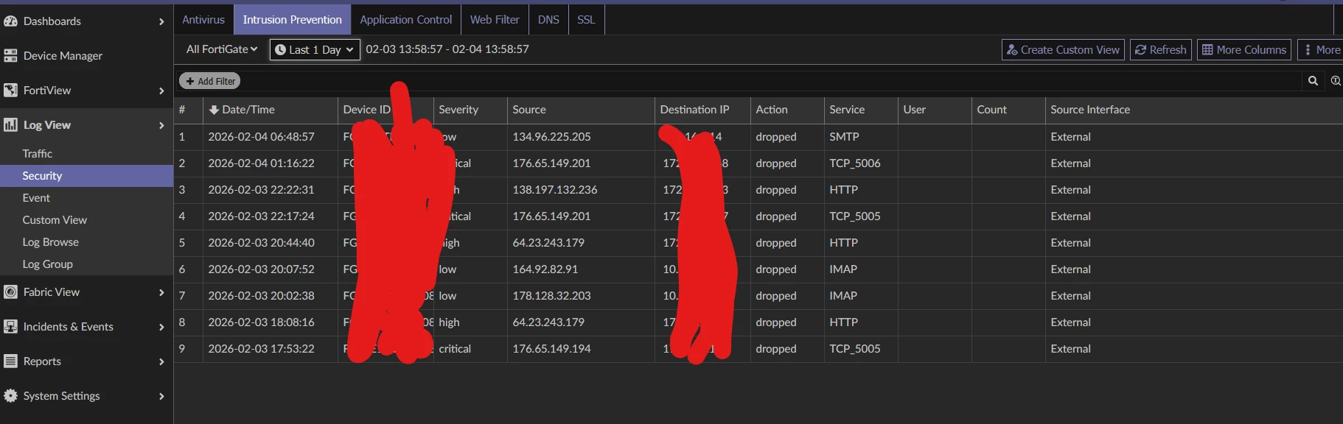Click the Reports icon in sidebar
This screenshot has width=1343, height=424.
point(10,361)
